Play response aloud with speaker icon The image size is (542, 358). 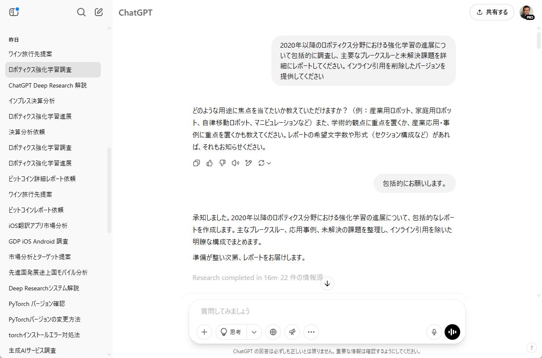[235, 163]
